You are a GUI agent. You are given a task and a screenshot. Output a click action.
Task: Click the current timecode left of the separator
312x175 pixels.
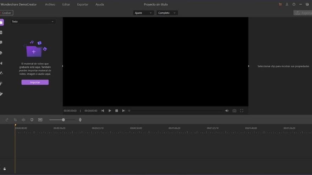coord(70,111)
